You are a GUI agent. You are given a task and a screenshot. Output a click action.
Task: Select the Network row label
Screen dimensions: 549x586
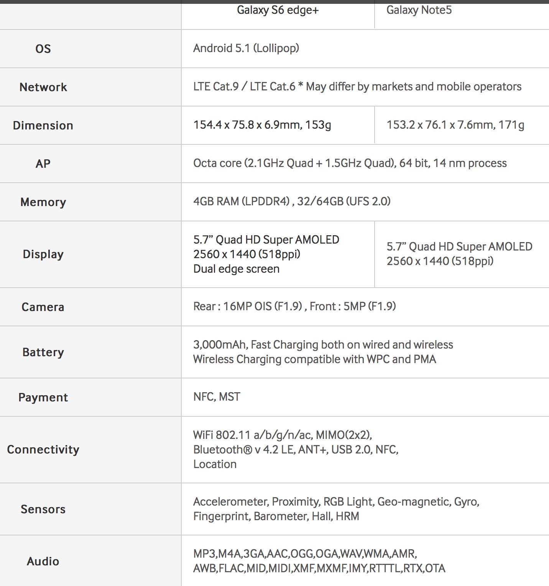coord(43,87)
